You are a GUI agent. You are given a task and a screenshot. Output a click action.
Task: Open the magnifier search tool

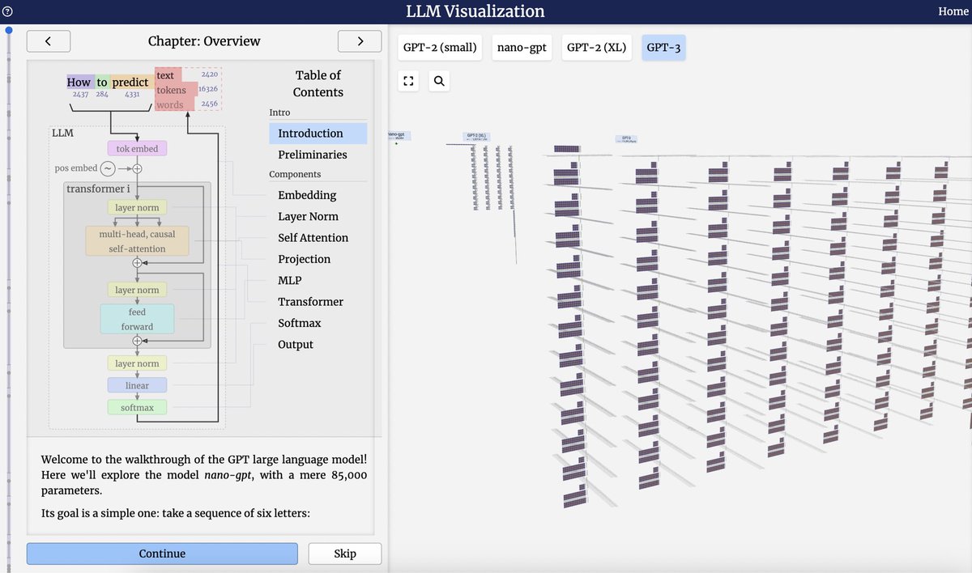click(x=439, y=81)
